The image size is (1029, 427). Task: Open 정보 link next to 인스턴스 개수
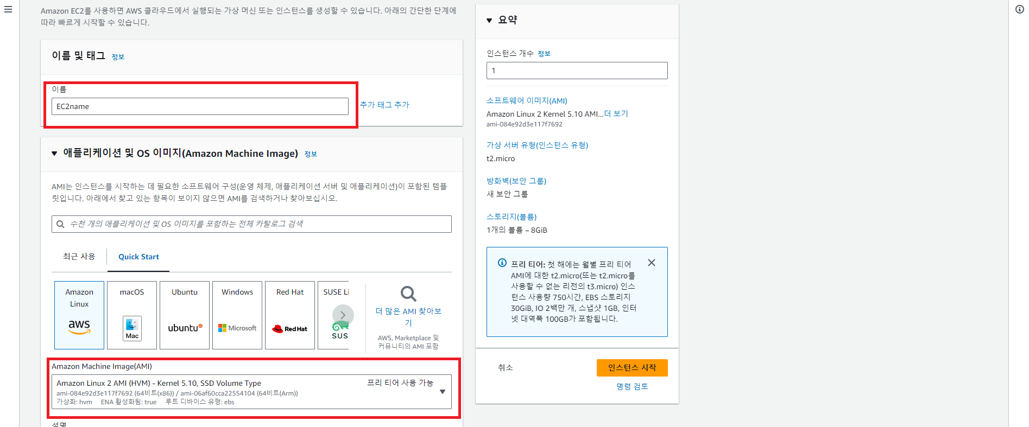(x=544, y=53)
